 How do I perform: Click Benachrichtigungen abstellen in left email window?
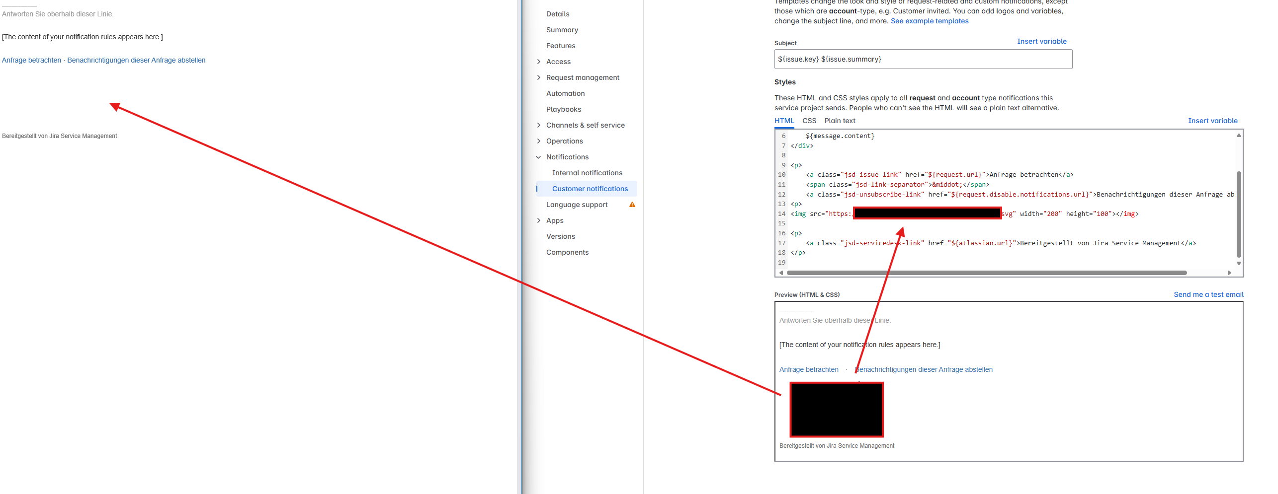pos(136,60)
